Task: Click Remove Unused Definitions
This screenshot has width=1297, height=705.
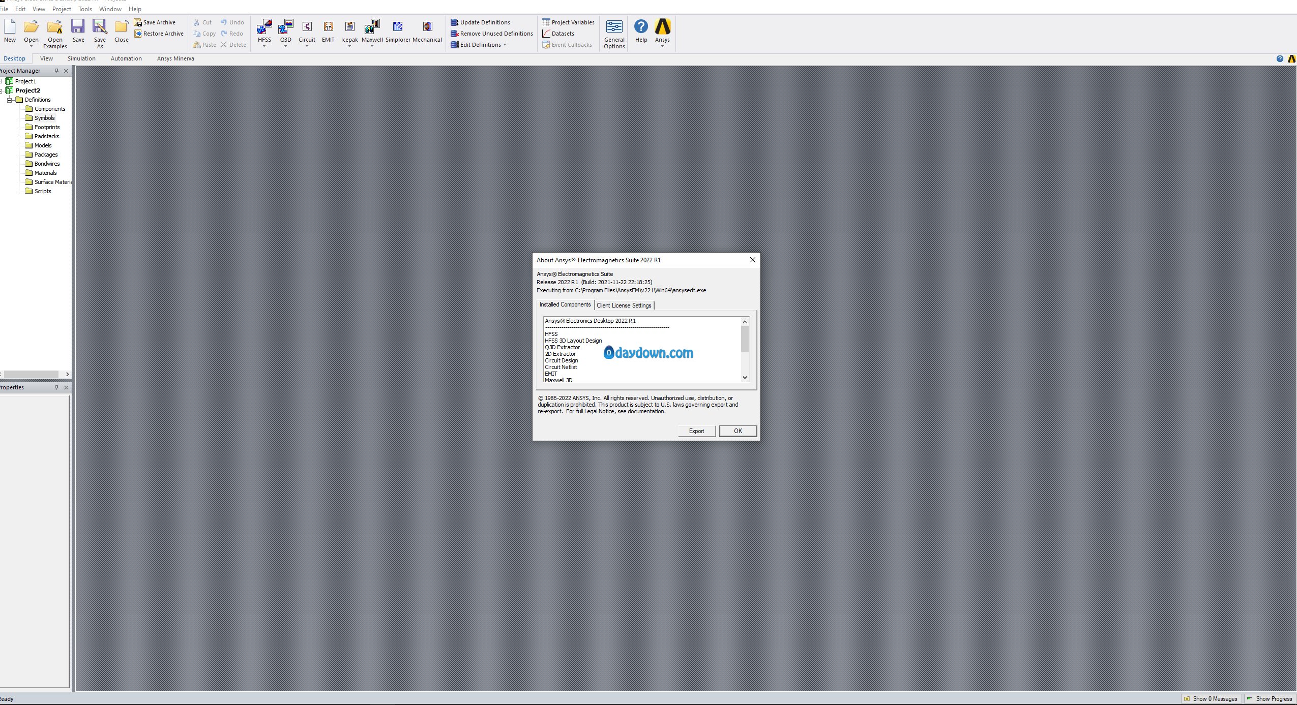Action: coord(491,34)
